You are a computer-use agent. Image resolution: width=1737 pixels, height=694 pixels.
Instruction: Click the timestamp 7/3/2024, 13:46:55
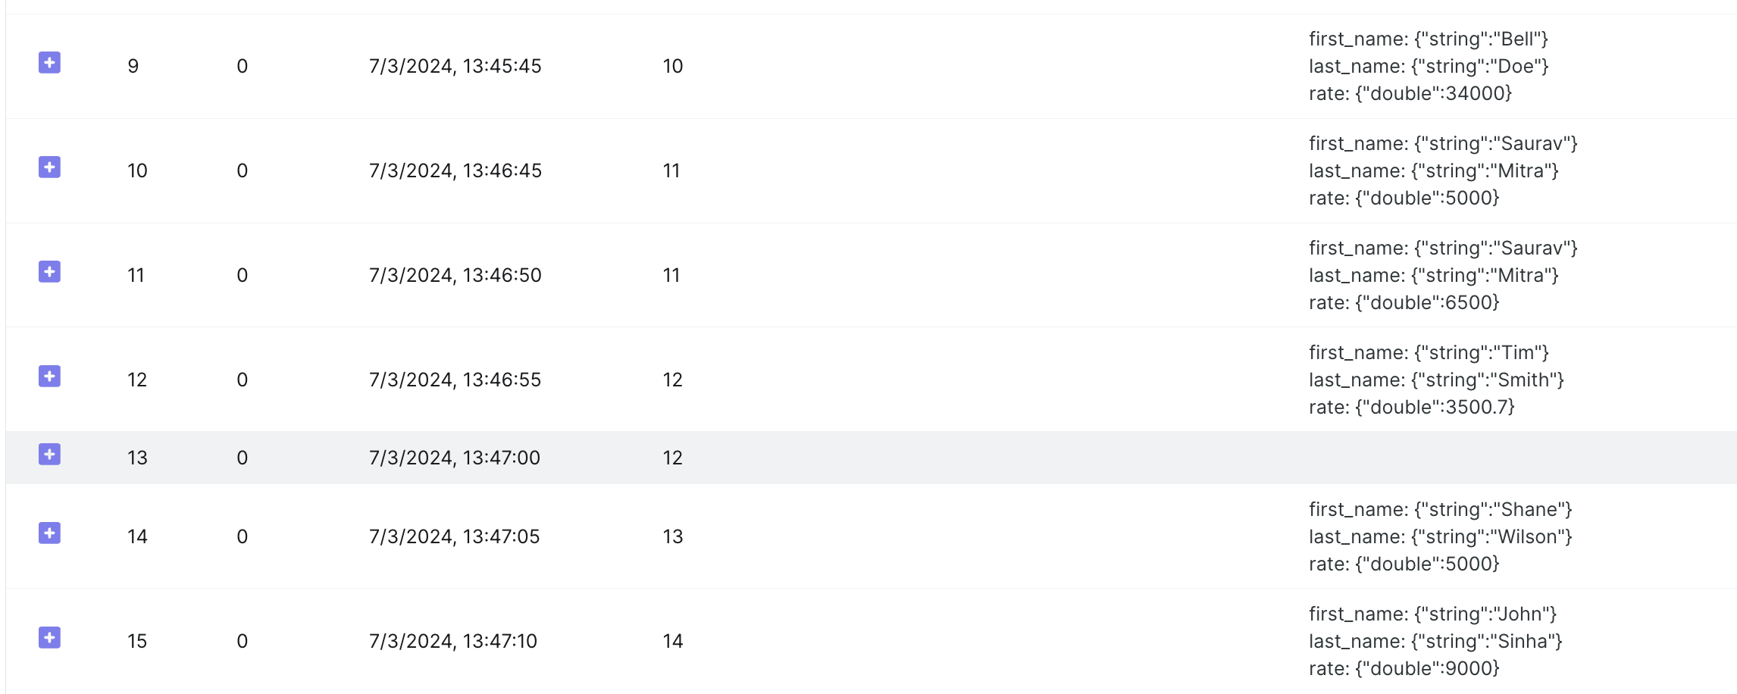tap(455, 380)
